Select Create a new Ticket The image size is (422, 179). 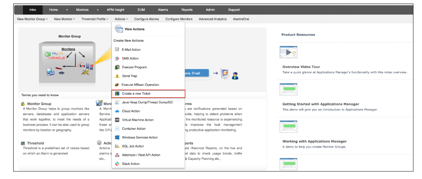(136, 94)
